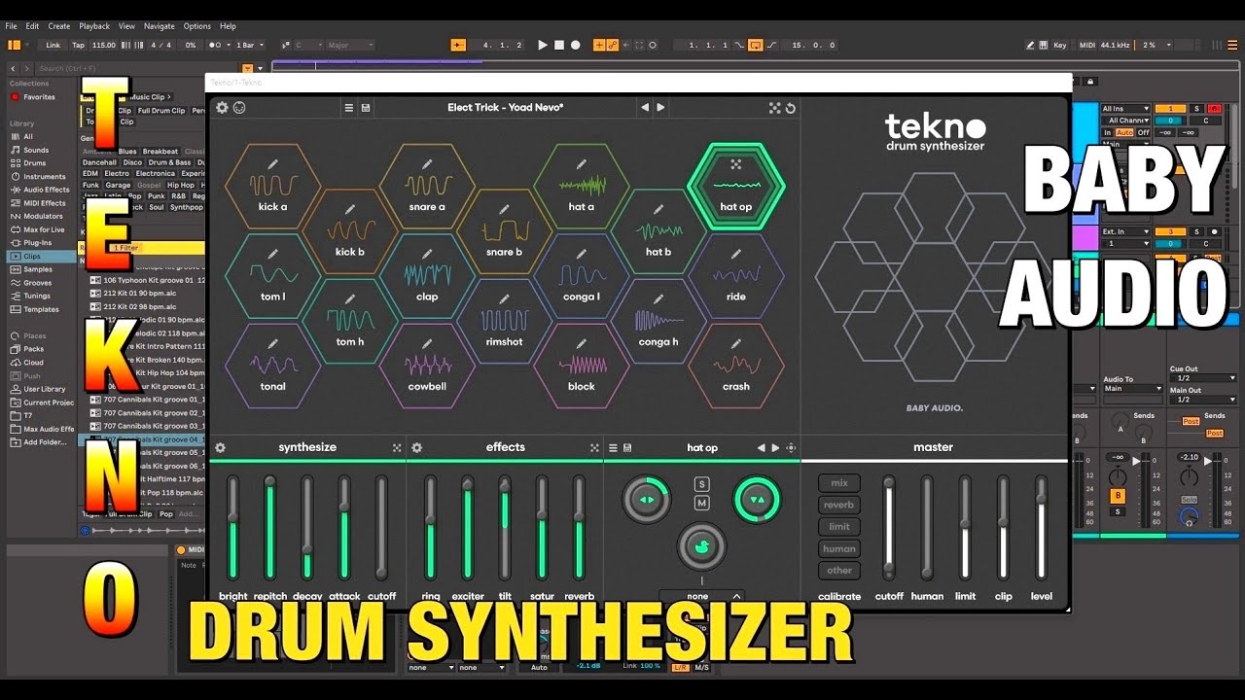Mute hat op with M button
The height and width of the screenshot is (700, 1245).
click(x=702, y=503)
